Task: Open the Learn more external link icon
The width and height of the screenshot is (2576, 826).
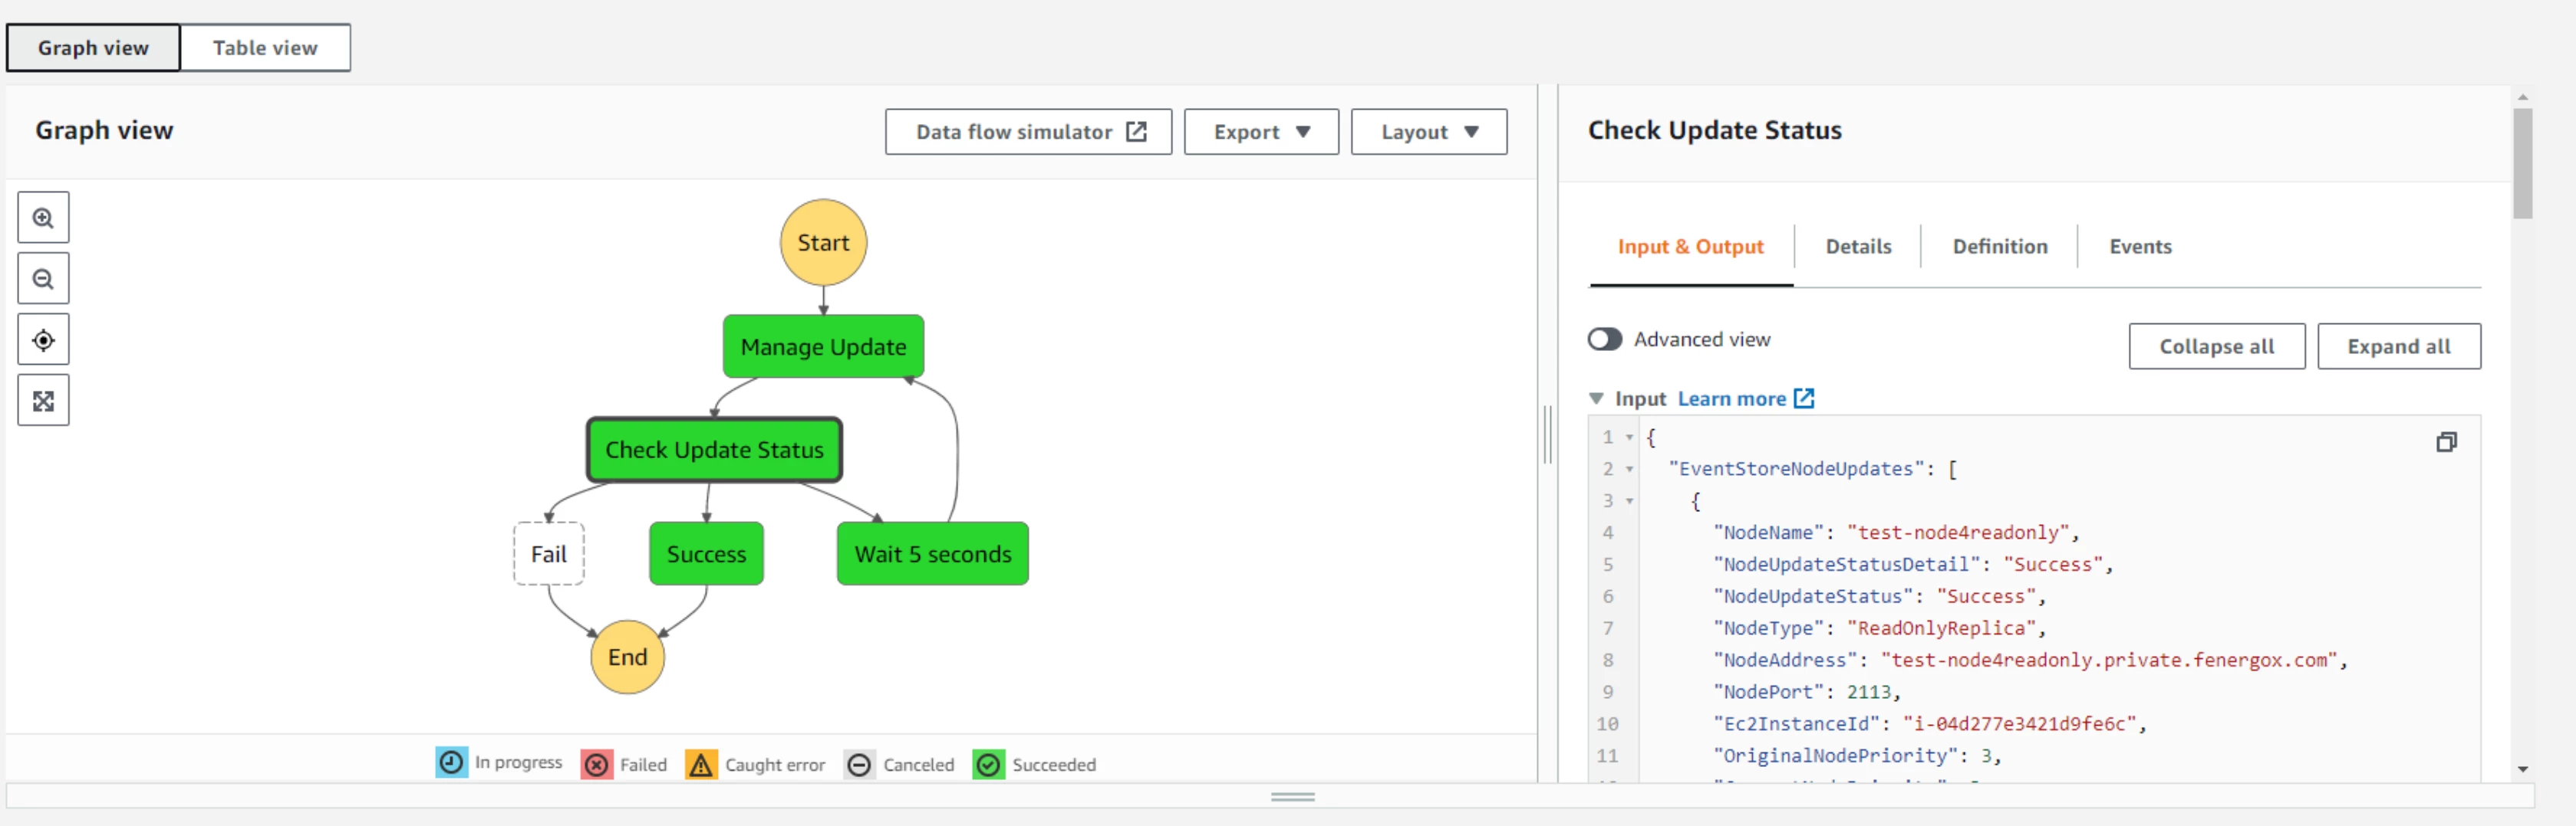Action: pos(1804,398)
